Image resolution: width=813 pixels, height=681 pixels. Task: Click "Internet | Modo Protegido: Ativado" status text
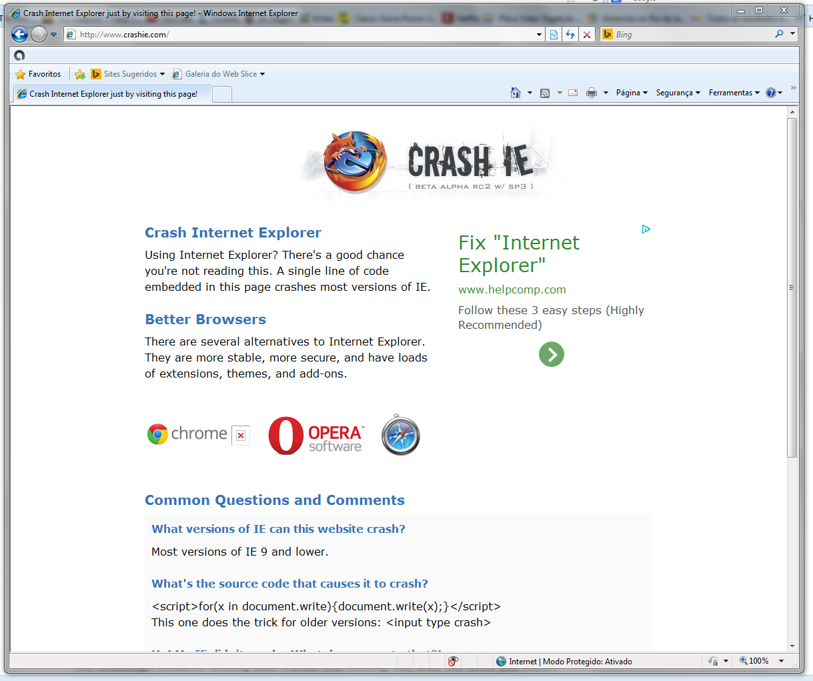click(570, 662)
